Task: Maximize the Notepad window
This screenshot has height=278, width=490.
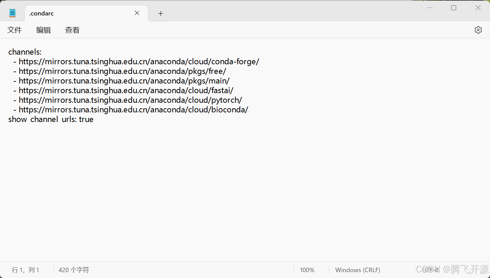Action: click(454, 8)
